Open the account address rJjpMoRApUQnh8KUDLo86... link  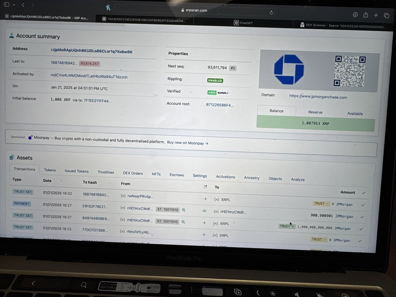[x=91, y=51]
